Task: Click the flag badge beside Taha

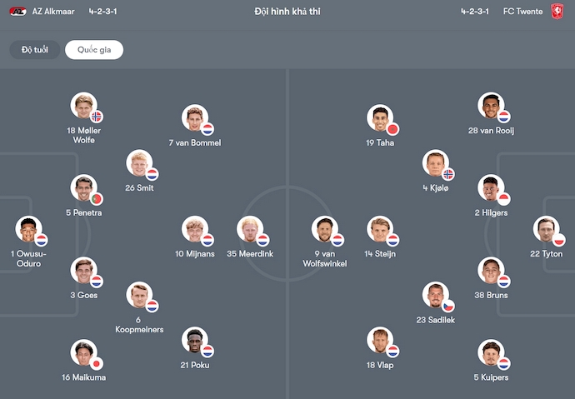Action: [393, 129]
